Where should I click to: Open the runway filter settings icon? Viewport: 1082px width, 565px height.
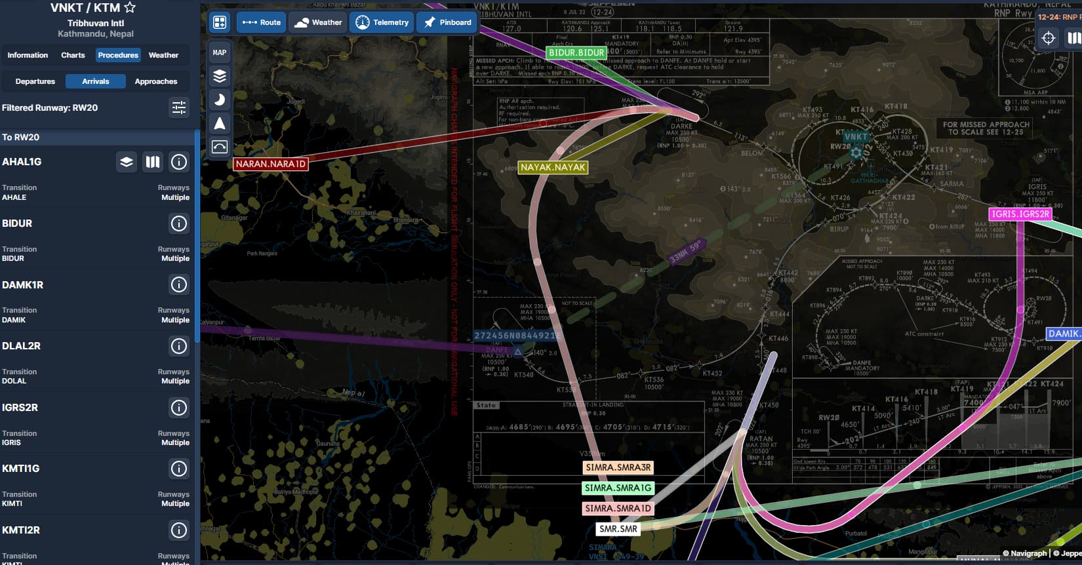179,107
